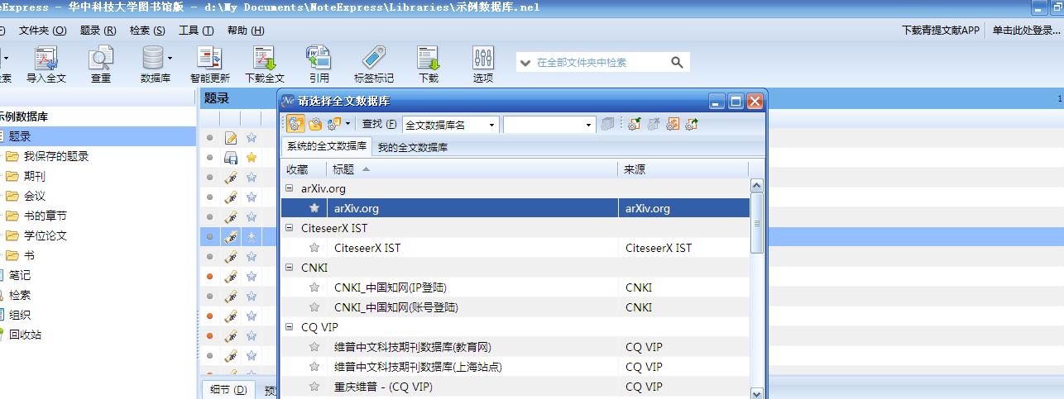Collapse the CQ VIP group
This screenshot has width=1064, height=399.
(x=289, y=327)
